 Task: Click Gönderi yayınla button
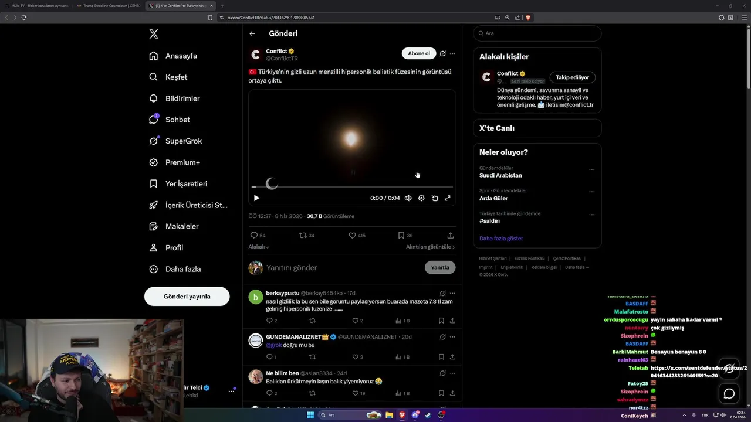[187, 297]
